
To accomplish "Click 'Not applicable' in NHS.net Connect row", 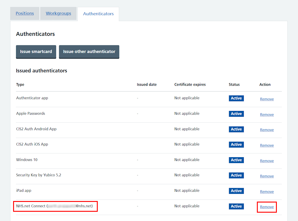I will point(187,206).
